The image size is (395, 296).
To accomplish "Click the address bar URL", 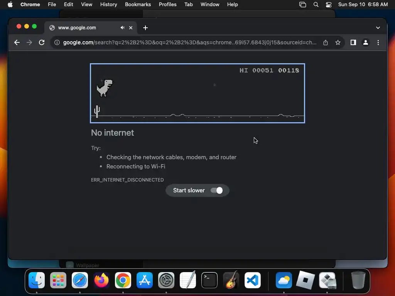I will coord(189,42).
